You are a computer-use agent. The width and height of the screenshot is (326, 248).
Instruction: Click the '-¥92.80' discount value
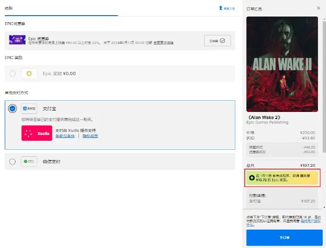308,138
